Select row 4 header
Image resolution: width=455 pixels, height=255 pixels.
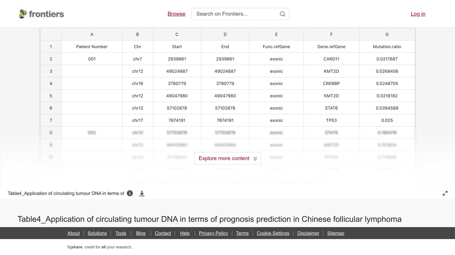51,84
